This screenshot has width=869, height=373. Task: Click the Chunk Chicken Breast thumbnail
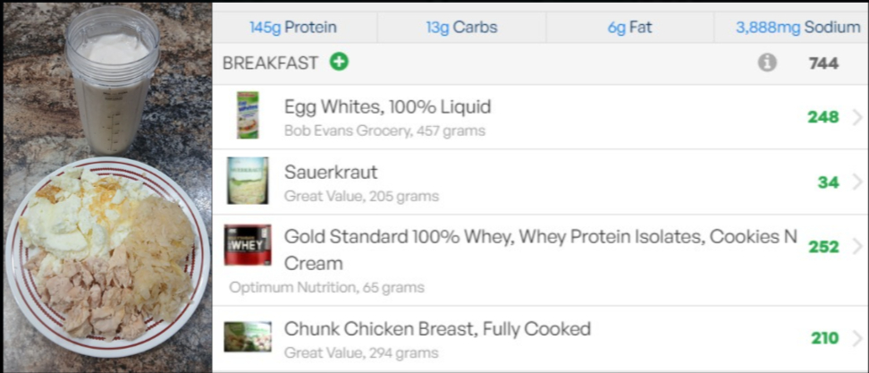point(248,337)
